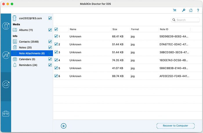Click Recover to Computer button
The width and height of the screenshot is (203, 133).
point(175,126)
